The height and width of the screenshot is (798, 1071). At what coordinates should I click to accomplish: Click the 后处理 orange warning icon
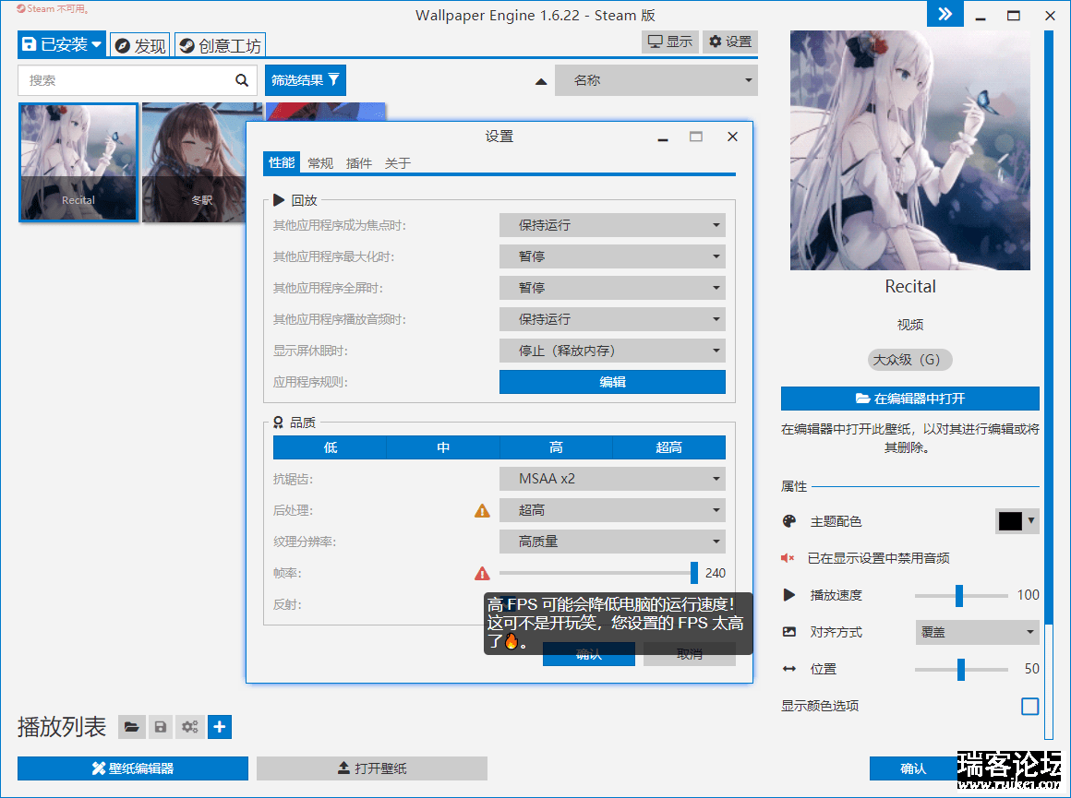(x=482, y=510)
